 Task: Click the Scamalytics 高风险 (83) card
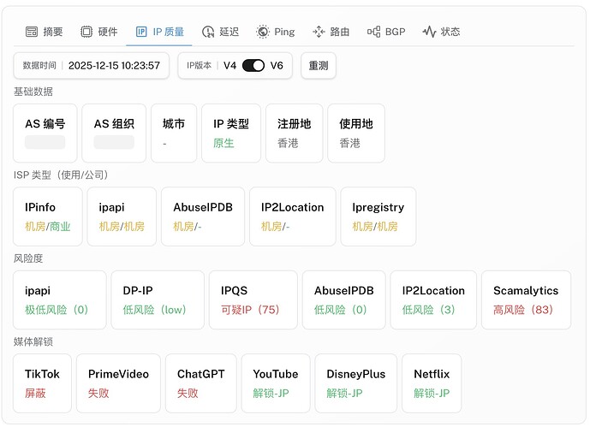[526, 300]
